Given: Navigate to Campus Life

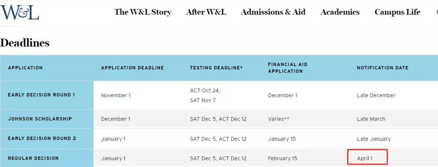Looking at the screenshot, I should pos(397,12).
